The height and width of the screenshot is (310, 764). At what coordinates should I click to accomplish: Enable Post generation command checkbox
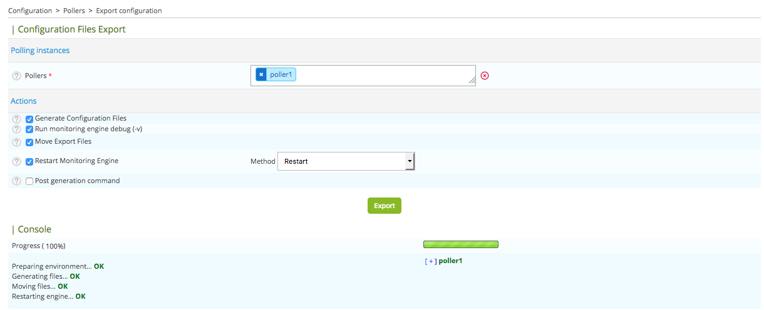point(29,181)
